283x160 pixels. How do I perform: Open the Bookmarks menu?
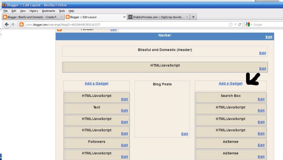point(49,11)
